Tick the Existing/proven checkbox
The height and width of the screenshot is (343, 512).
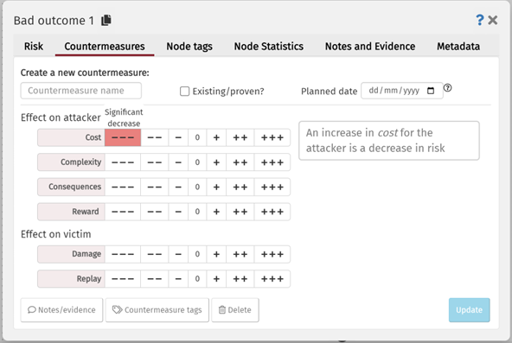tap(184, 91)
